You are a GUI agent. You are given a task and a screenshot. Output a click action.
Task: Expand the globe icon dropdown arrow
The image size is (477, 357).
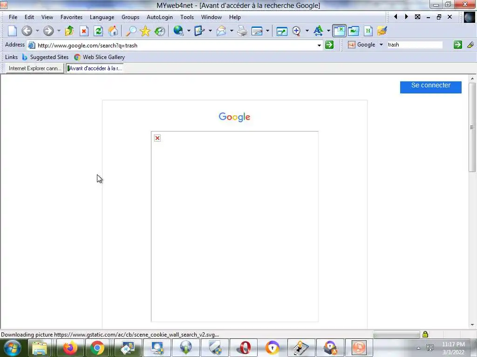(189, 31)
